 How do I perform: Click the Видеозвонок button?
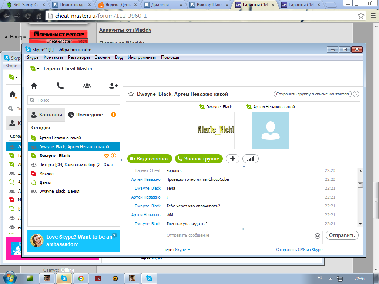click(150, 159)
